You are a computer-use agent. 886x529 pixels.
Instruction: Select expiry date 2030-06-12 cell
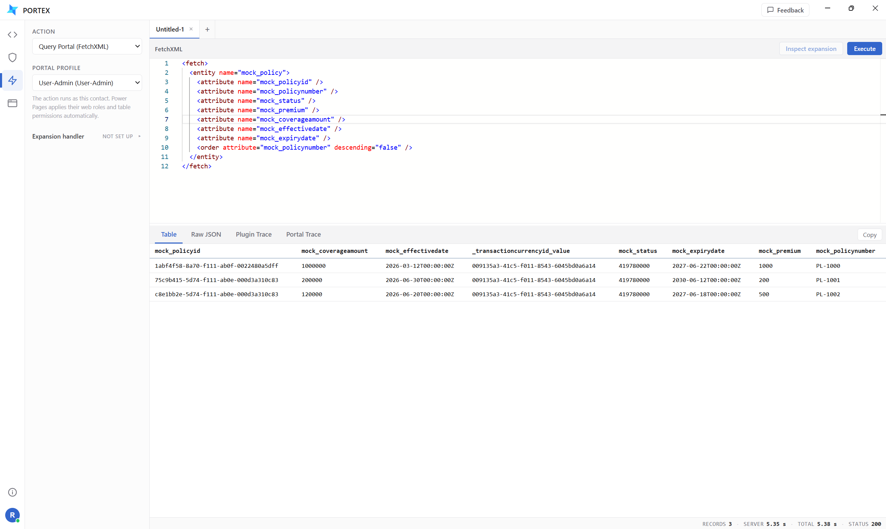[706, 280]
